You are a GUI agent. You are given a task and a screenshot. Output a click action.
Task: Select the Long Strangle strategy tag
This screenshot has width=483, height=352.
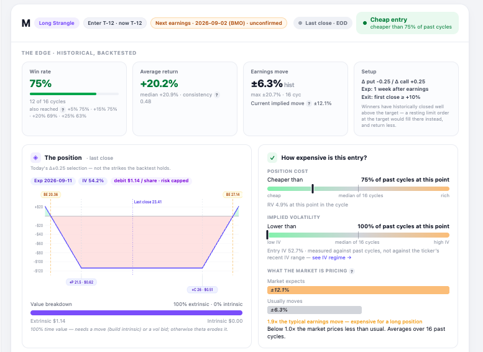pyautogui.click(x=57, y=23)
